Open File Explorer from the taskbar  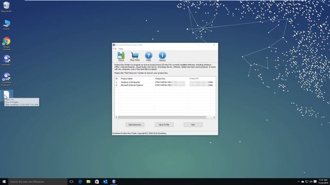click(x=88, y=181)
